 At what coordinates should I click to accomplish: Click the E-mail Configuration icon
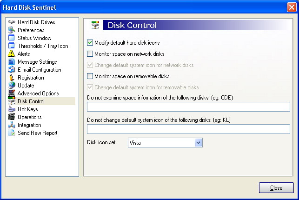tap(12, 70)
